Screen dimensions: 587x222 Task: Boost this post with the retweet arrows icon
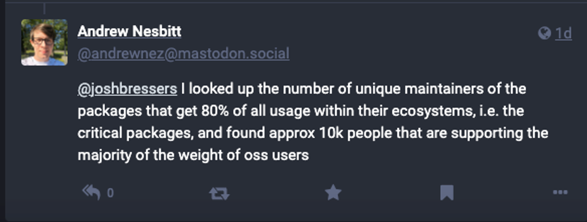219,193
